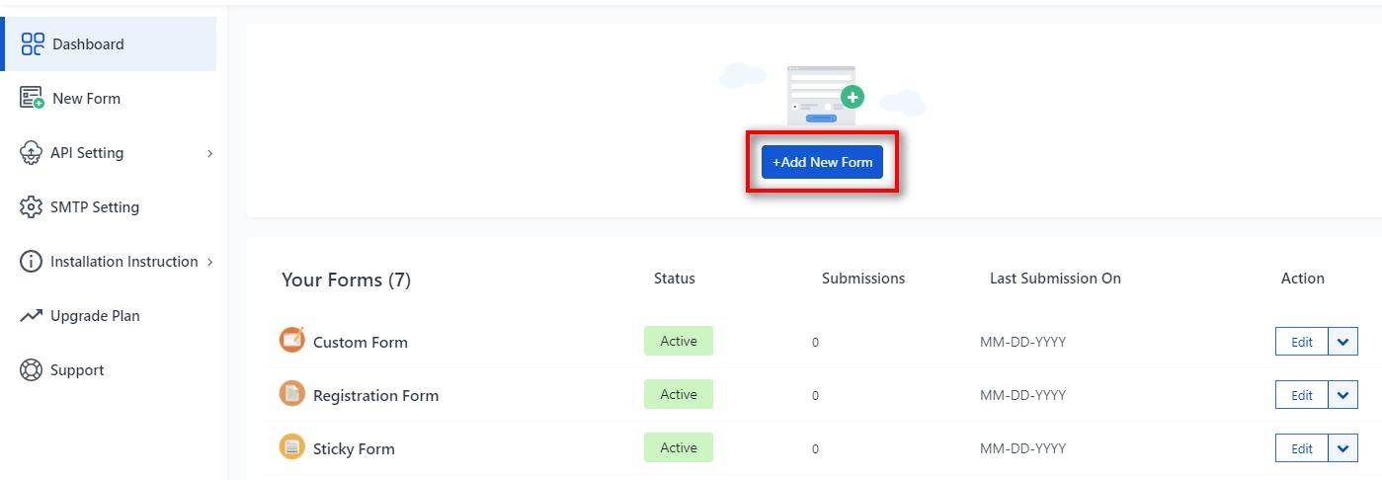
Task: Click the Sticky Form row icon
Action: (292, 446)
